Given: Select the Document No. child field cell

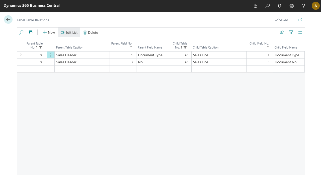Looking at the screenshot, I should pyautogui.click(x=288, y=62).
